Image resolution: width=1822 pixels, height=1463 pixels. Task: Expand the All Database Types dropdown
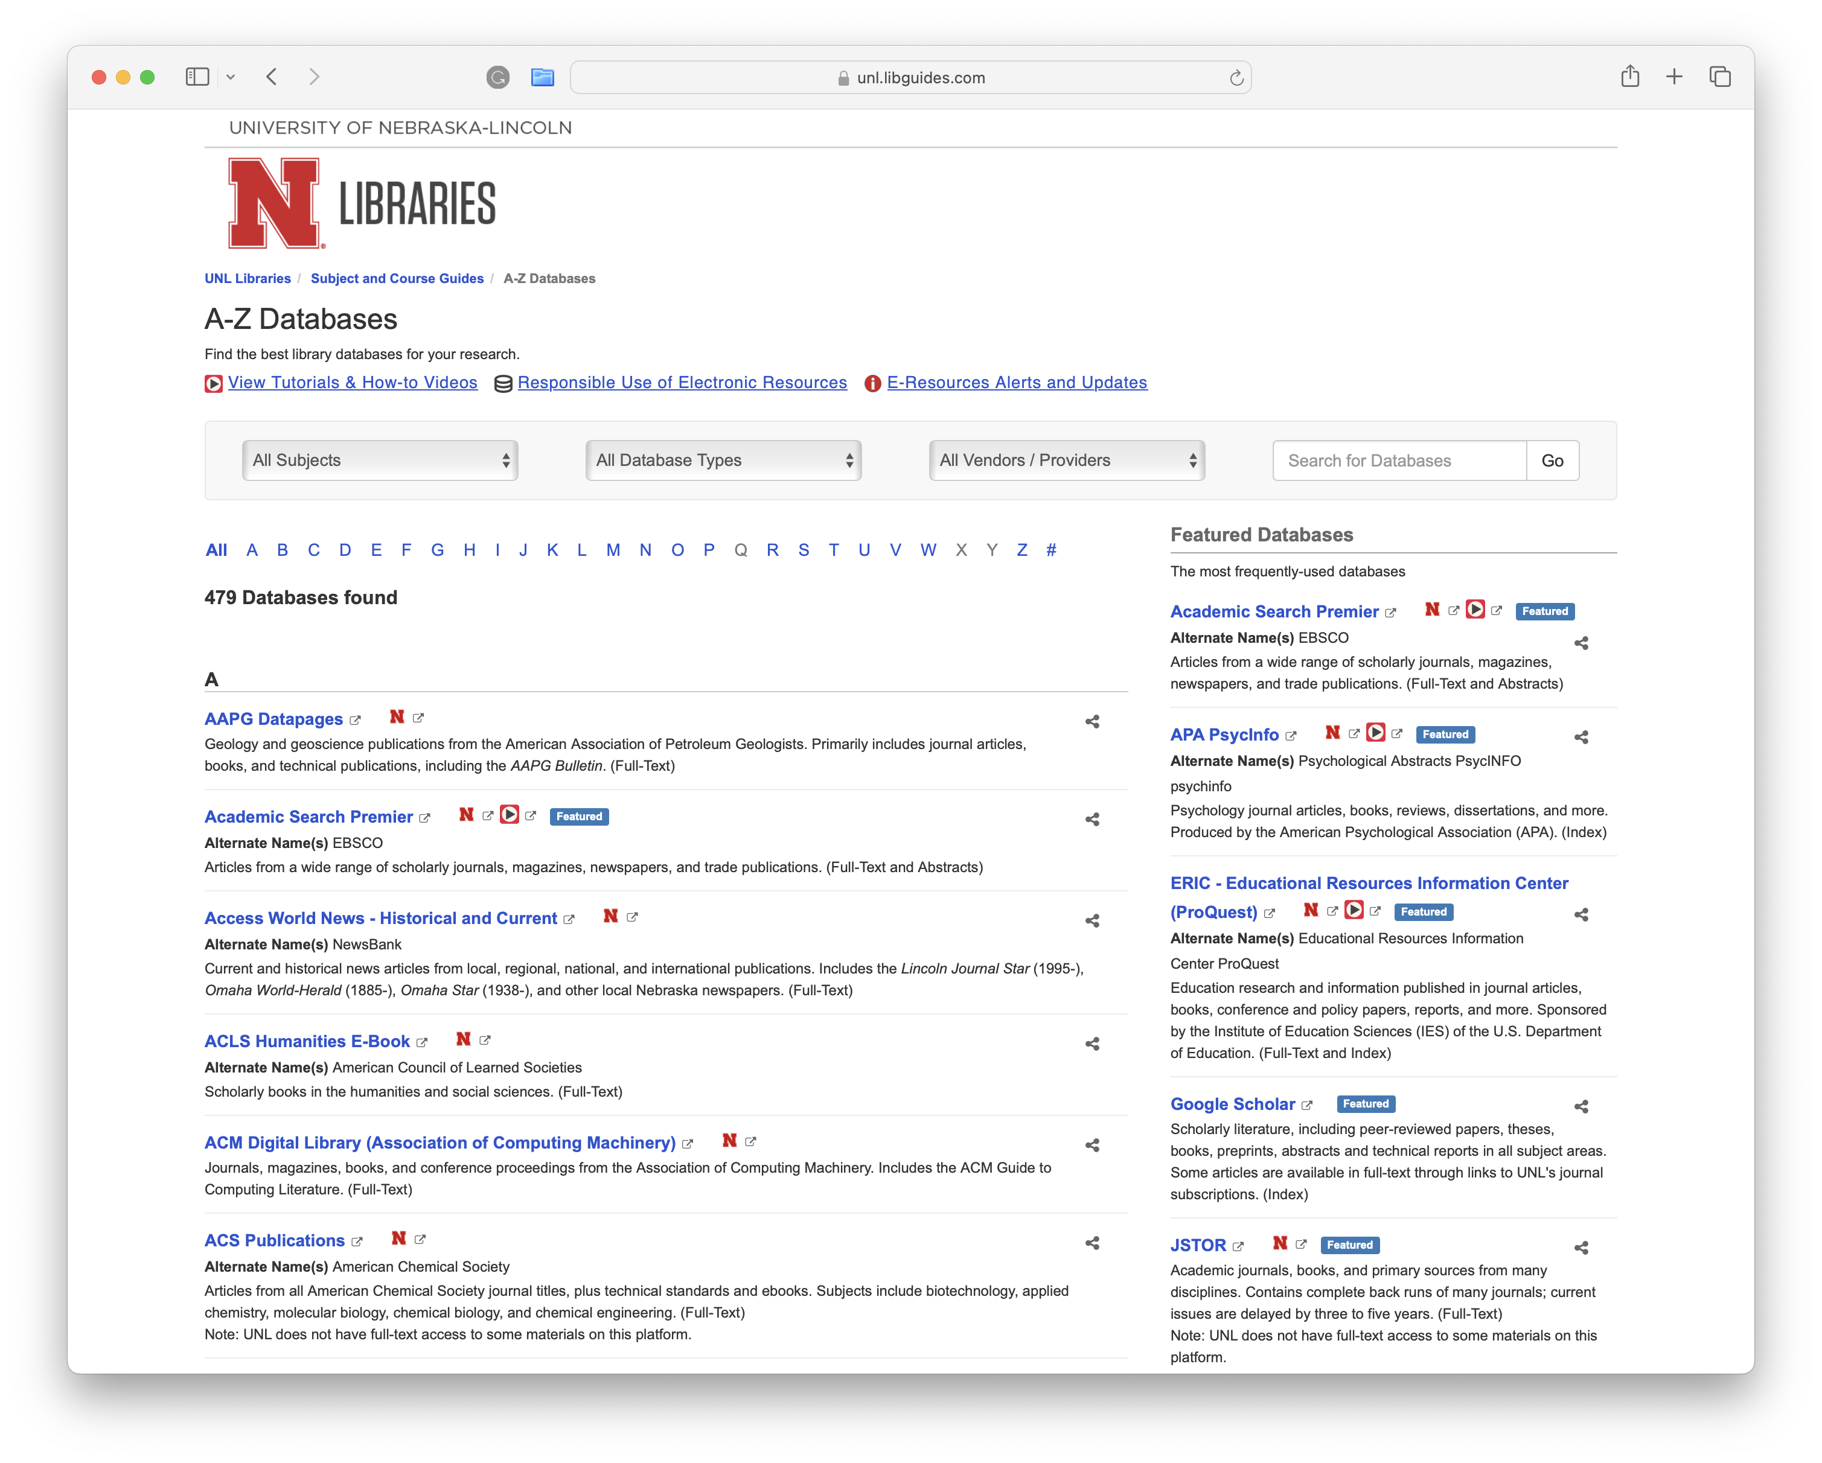click(723, 461)
